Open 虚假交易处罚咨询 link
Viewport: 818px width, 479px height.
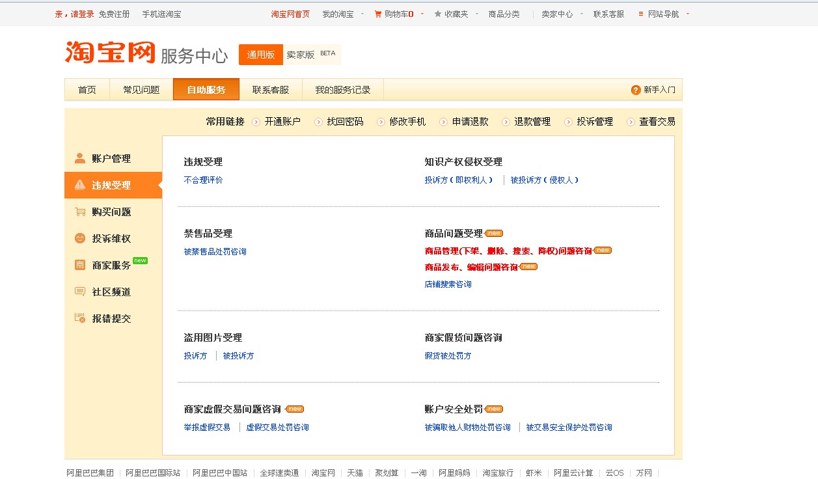tap(278, 428)
